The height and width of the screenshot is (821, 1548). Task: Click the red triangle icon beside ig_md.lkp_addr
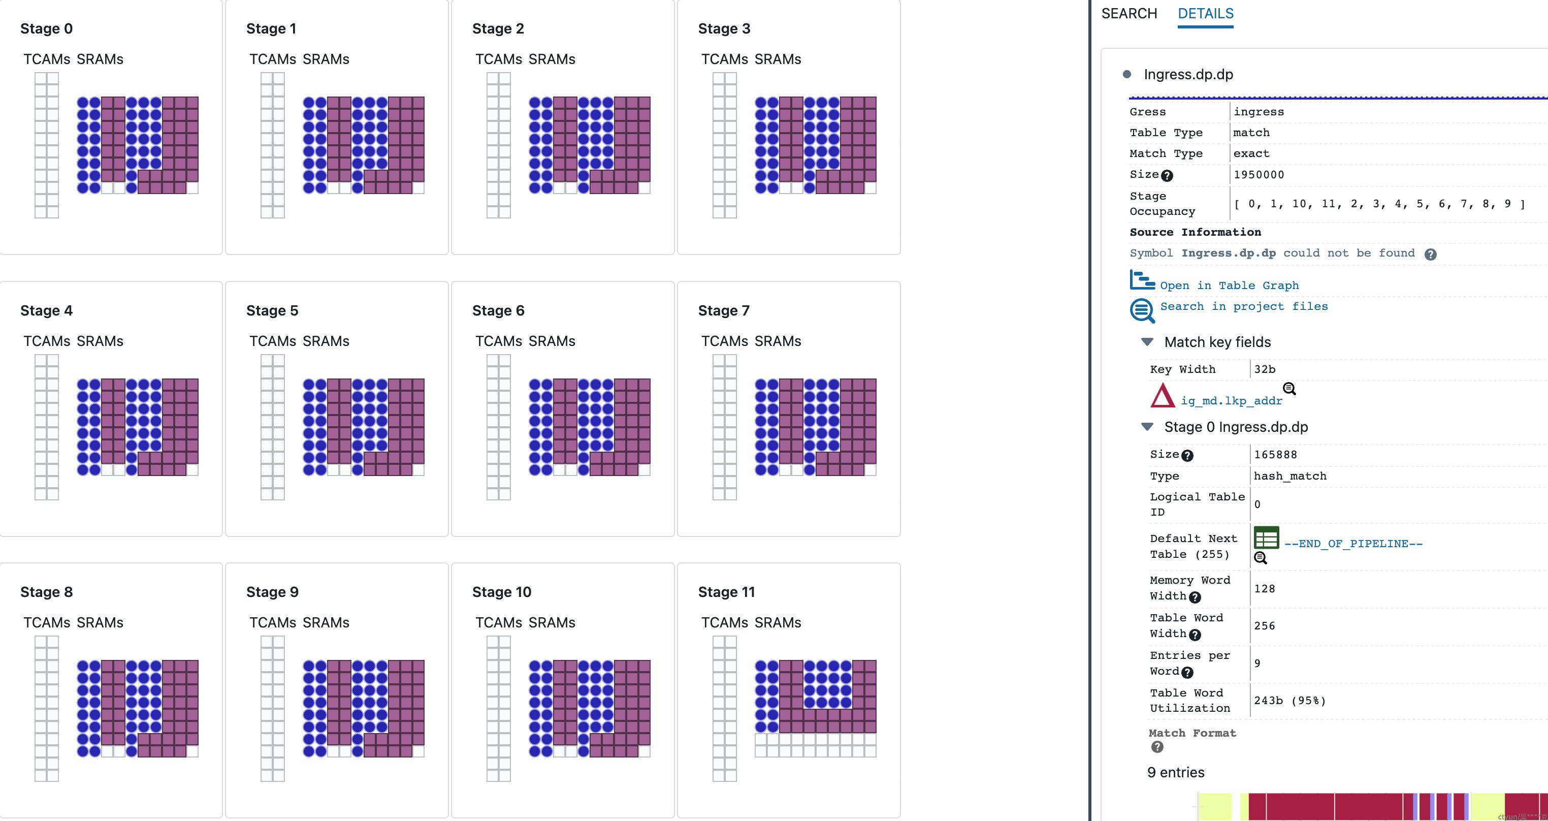[1162, 396]
